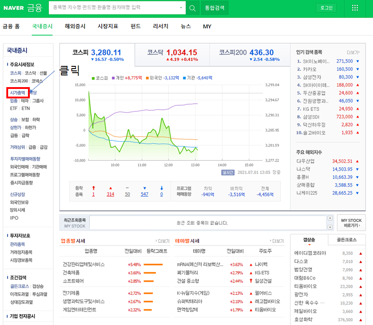Select the 코스닥 index tab

(x=172, y=55)
